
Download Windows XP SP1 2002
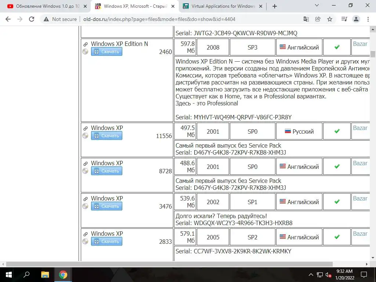(106, 206)
